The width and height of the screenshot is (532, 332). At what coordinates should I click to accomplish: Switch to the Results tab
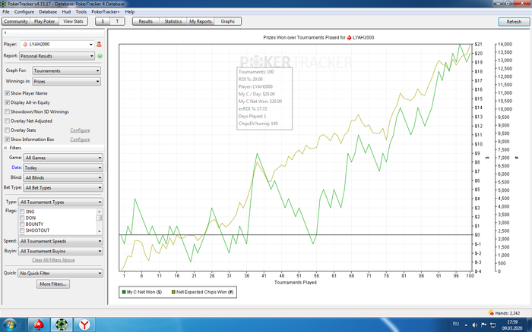[x=146, y=21]
